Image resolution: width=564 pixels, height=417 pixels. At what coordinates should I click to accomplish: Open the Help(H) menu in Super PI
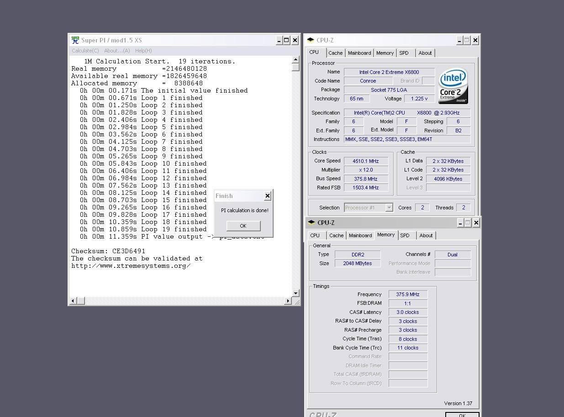point(143,51)
